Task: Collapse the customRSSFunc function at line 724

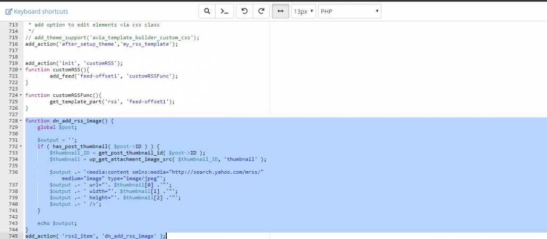Action: point(20,95)
